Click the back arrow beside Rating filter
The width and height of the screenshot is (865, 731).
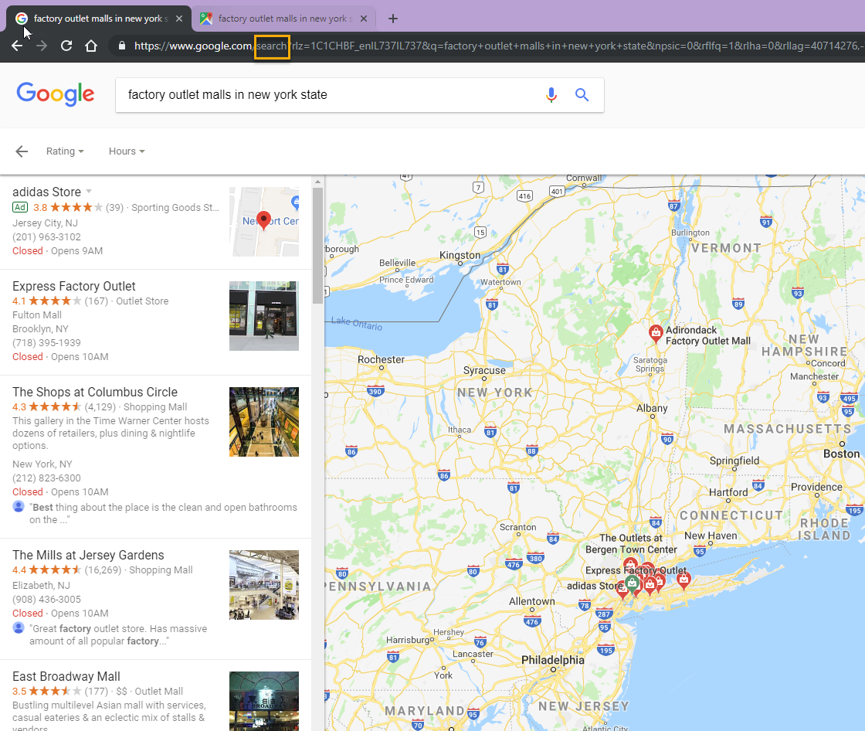[x=22, y=151]
